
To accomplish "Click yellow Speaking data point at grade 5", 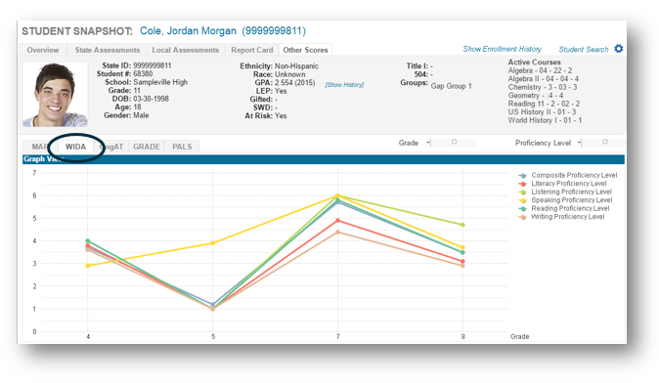I will (x=213, y=243).
